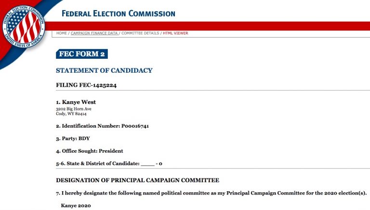
Task: Open the CAMPAIGN FINANCE DATA breadcrumb
Action: (x=94, y=33)
